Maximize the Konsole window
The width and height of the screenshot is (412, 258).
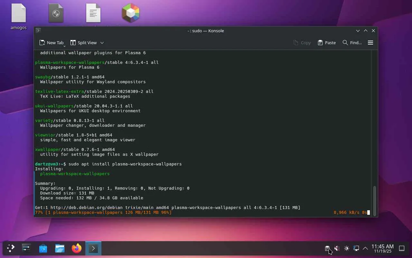pos(366,31)
